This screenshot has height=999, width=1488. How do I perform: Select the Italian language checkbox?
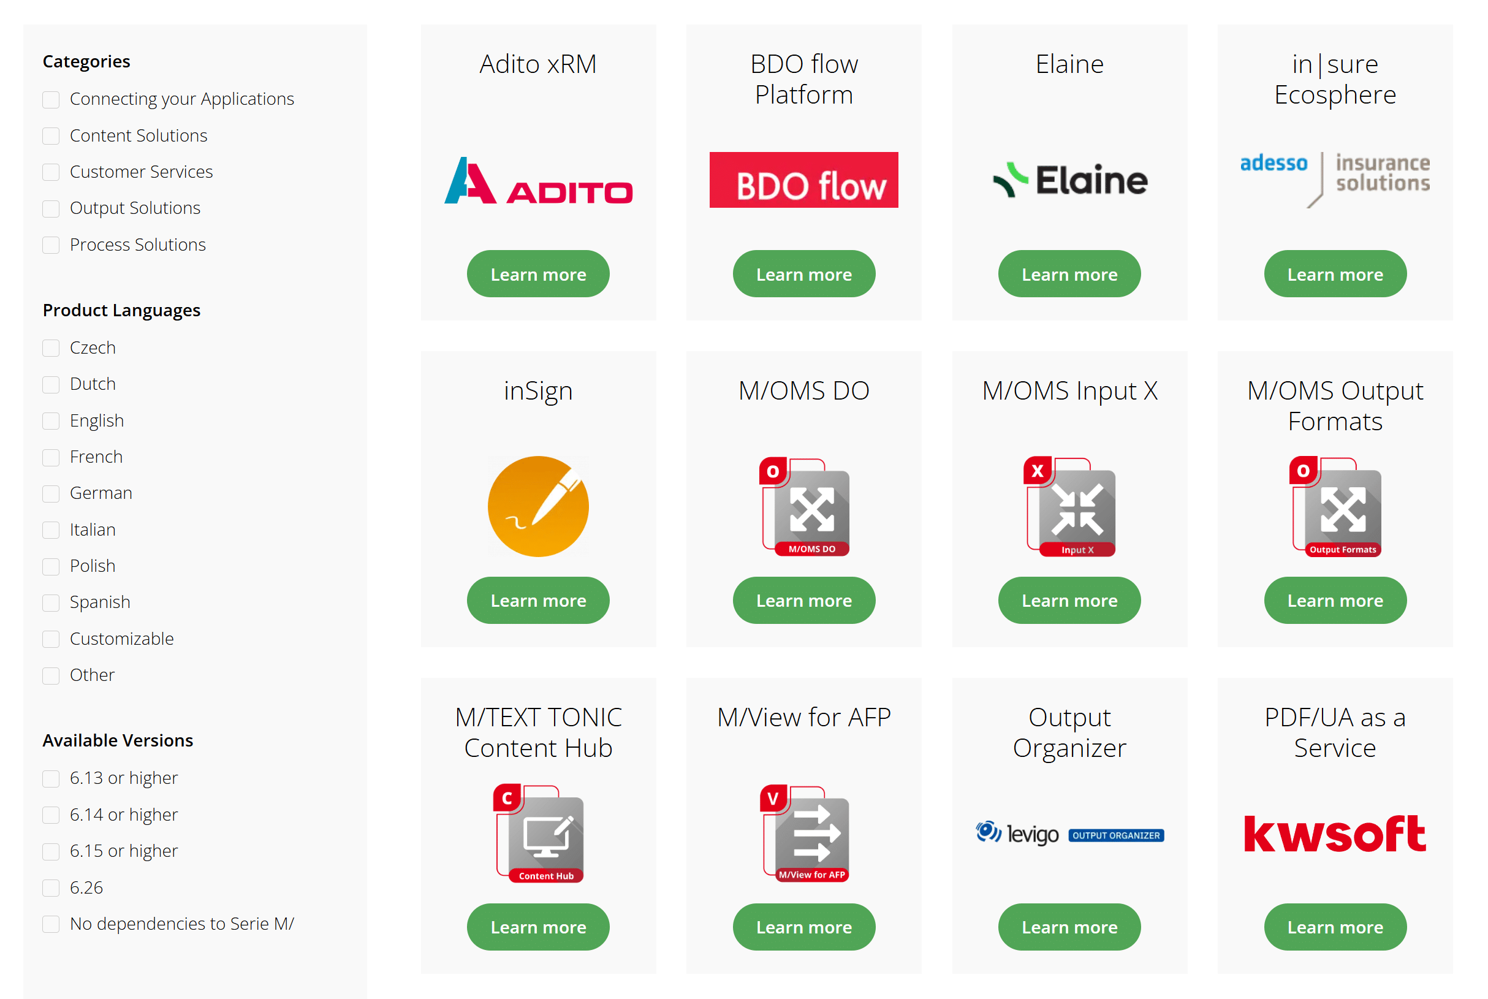coord(51,530)
